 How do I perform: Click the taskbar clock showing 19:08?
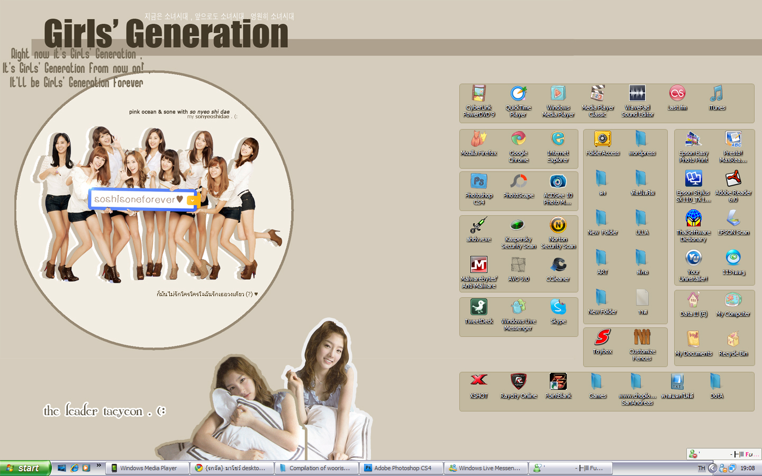coord(748,468)
